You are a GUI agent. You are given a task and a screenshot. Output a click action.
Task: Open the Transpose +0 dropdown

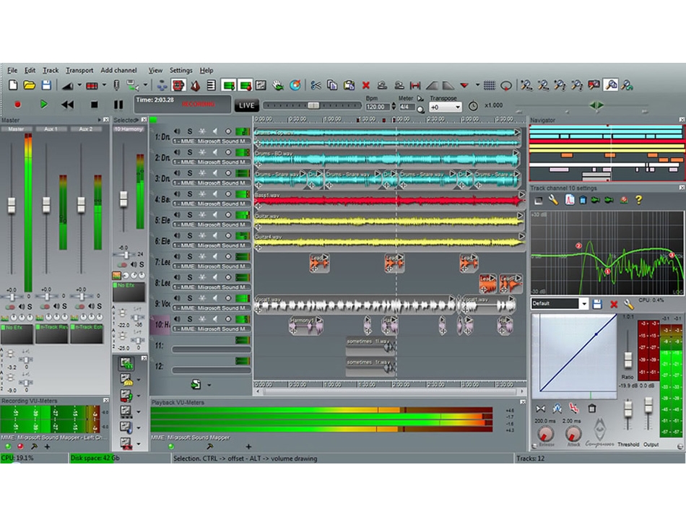coord(446,107)
